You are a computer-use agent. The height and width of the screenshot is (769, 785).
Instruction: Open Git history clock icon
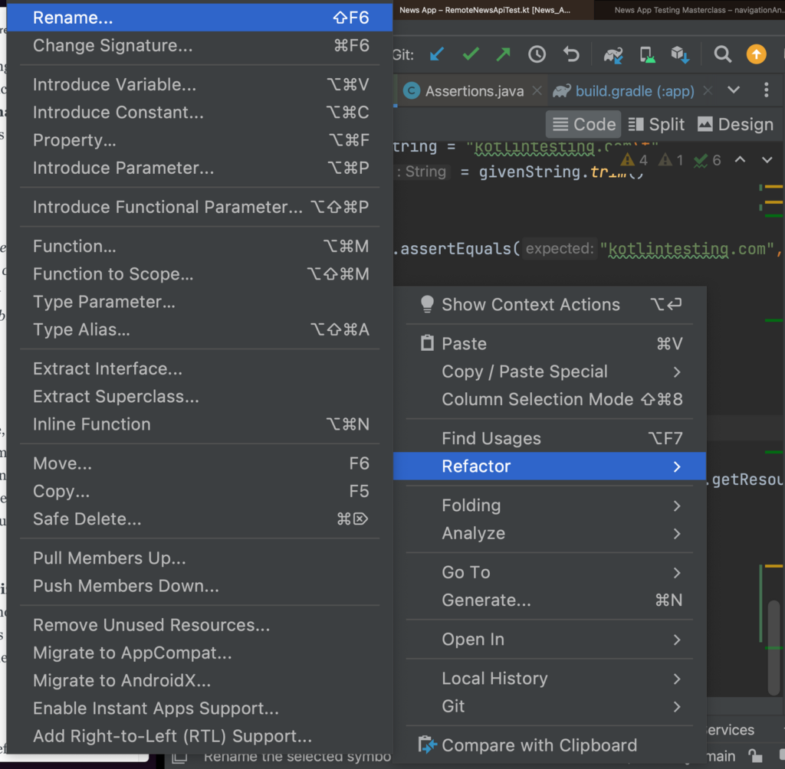(537, 54)
